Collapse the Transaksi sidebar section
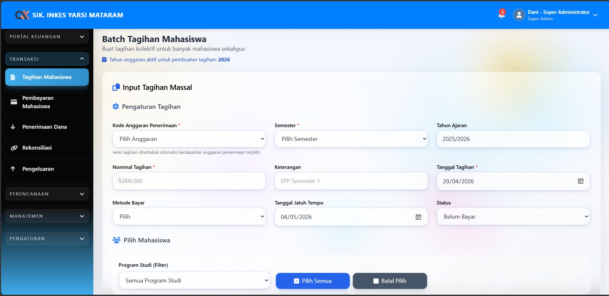Image resolution: width=609 pixels, height=296 pixels. coord(47,59)
